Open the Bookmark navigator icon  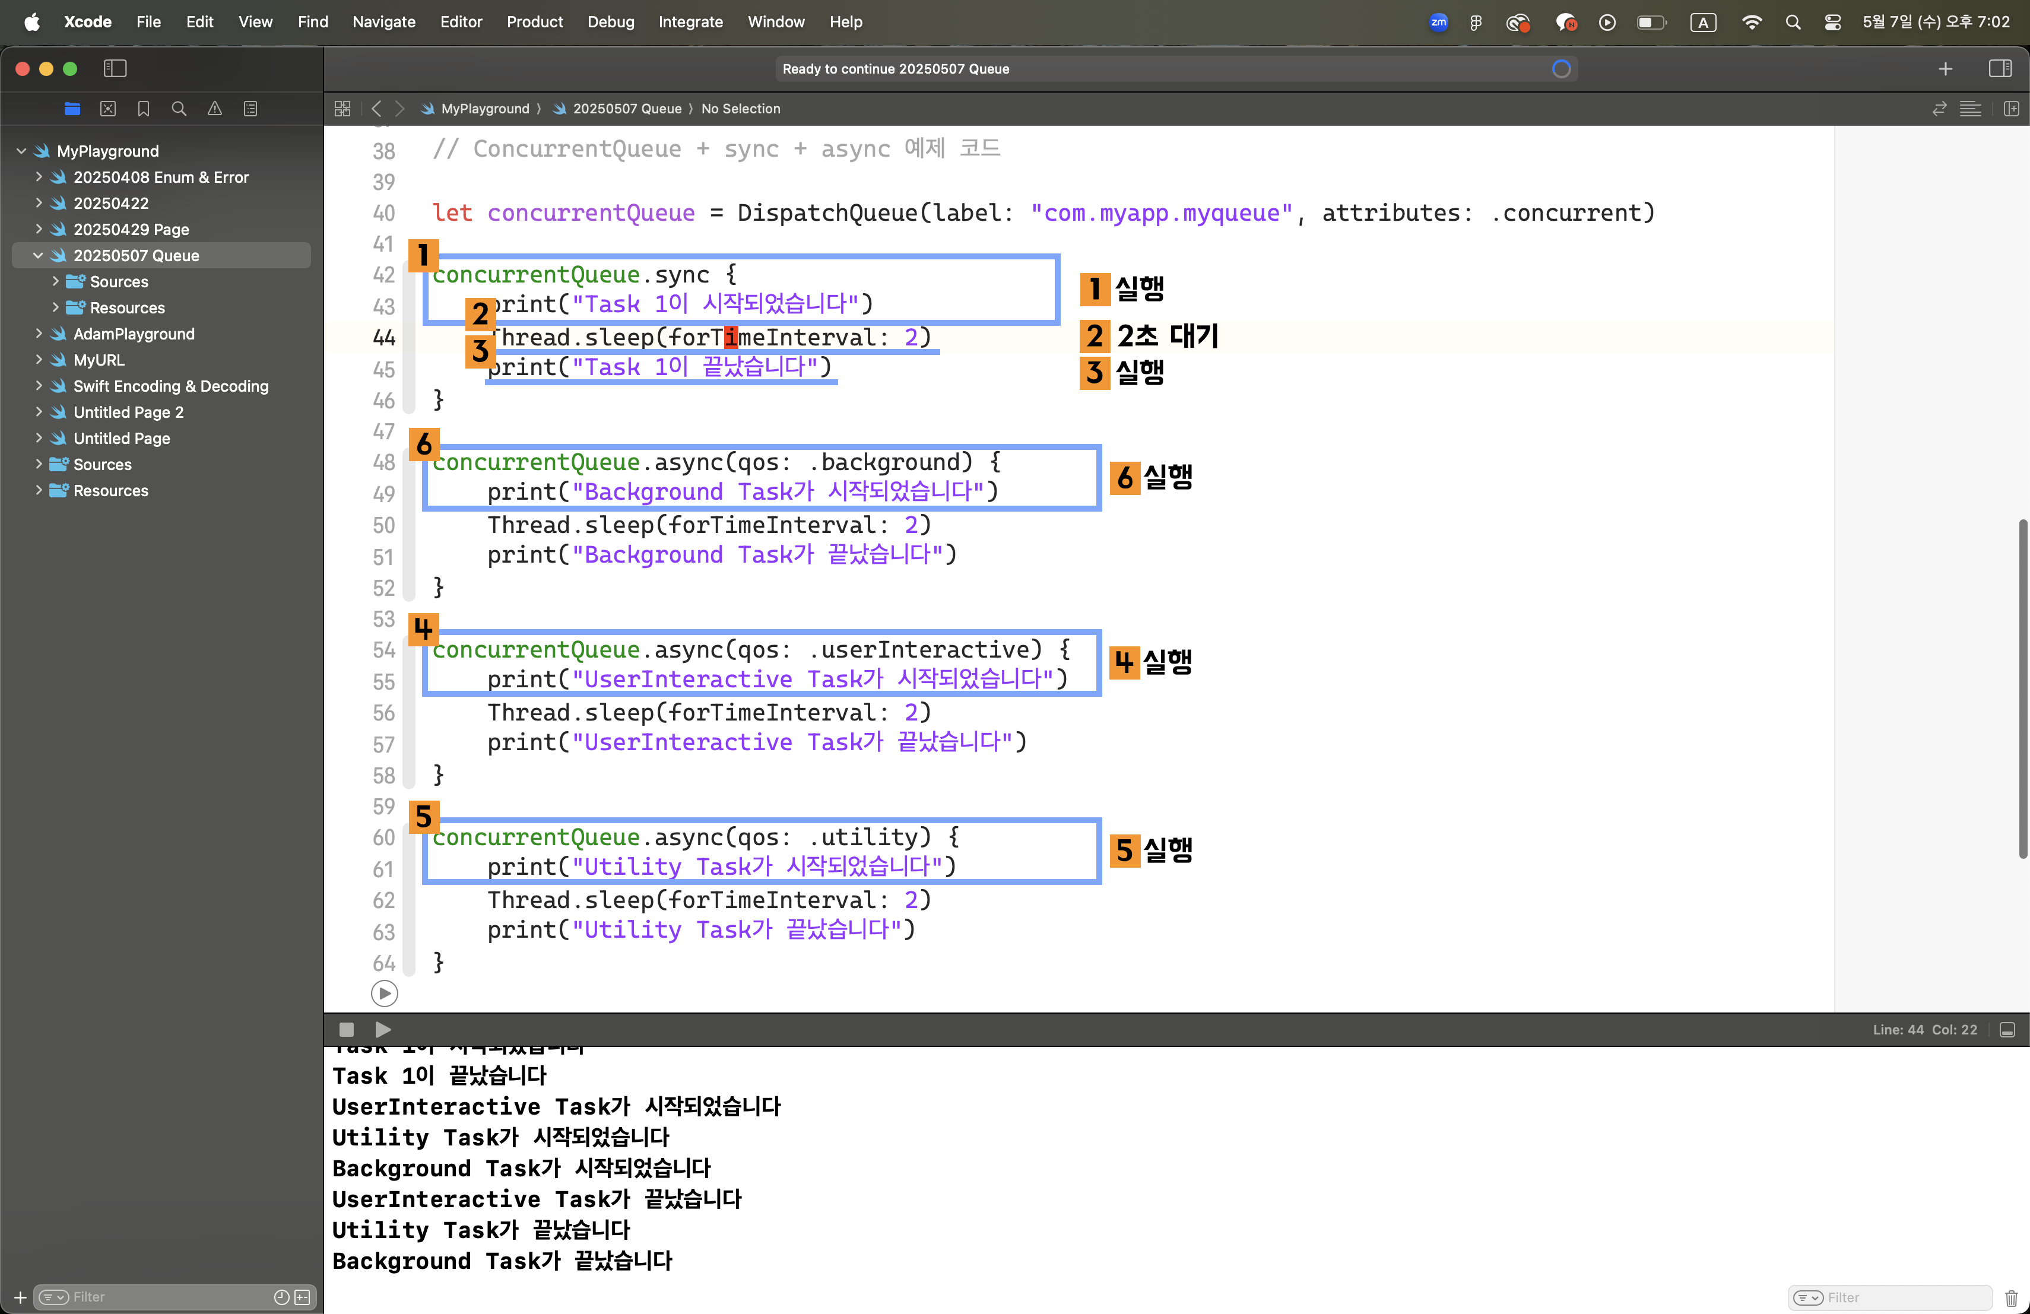click(x=143, y=108)
